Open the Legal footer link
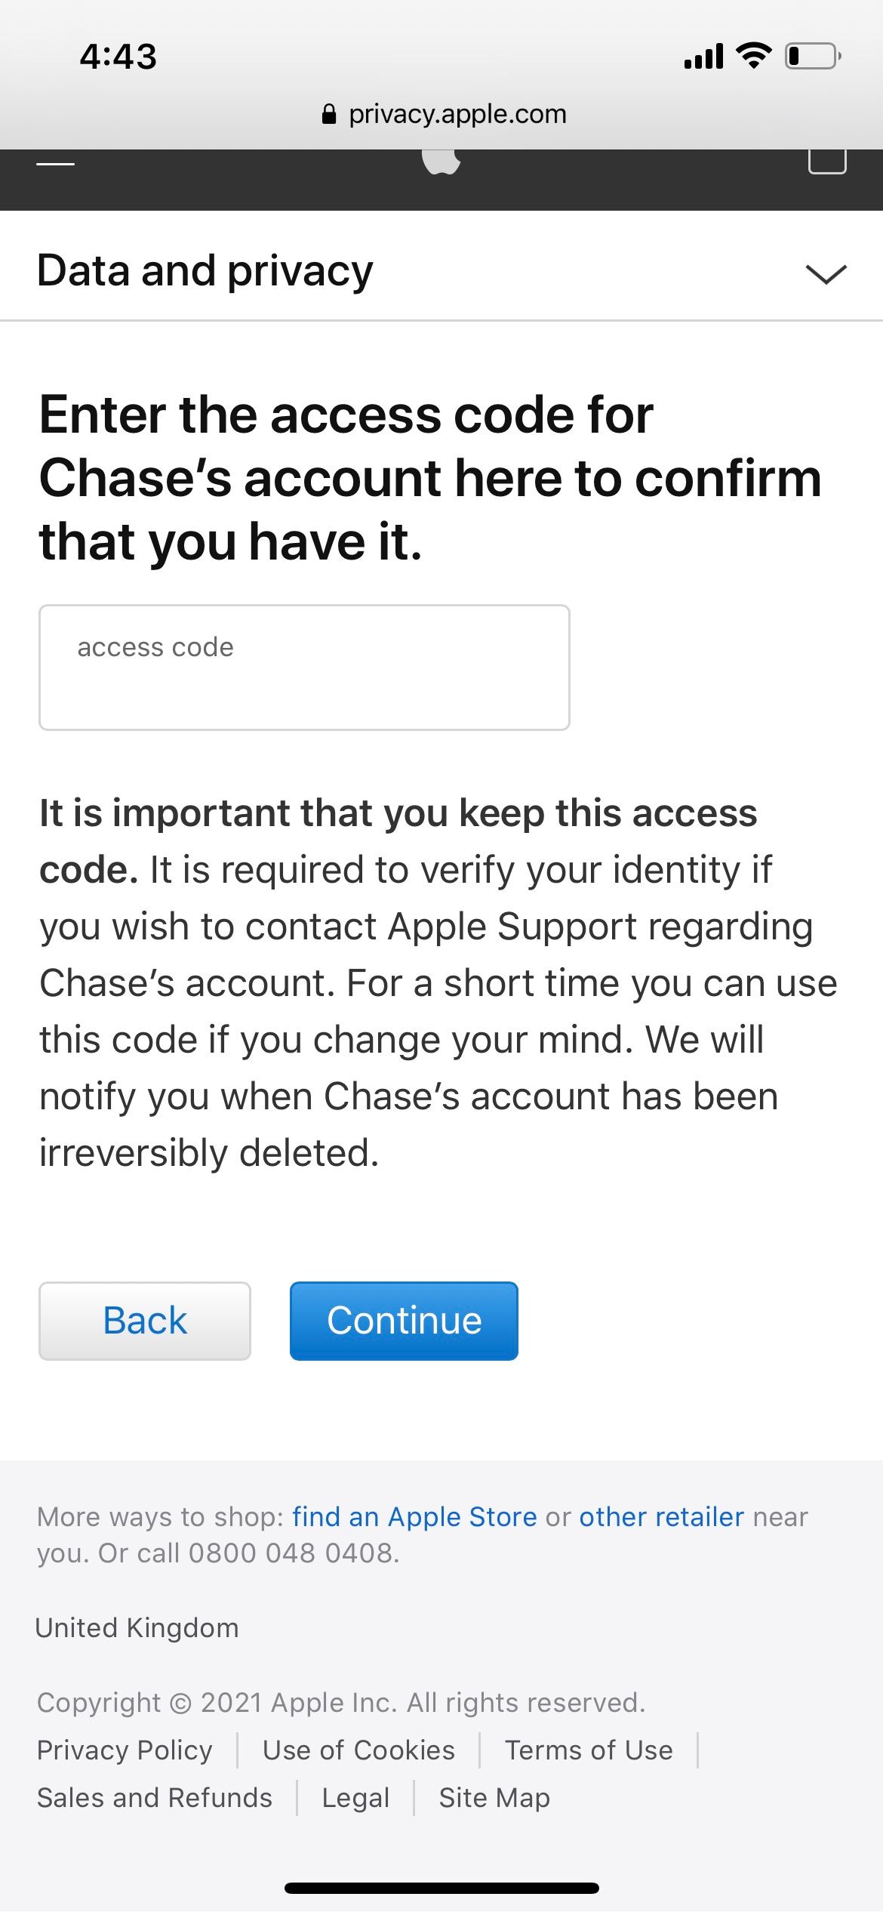The image size is (883, 1912). pyautogui.click(x=355, y=1798)
